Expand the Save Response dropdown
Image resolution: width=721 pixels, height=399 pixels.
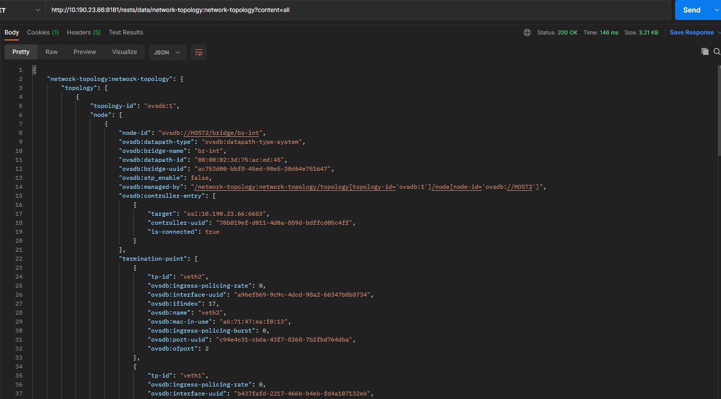[718, 32]
